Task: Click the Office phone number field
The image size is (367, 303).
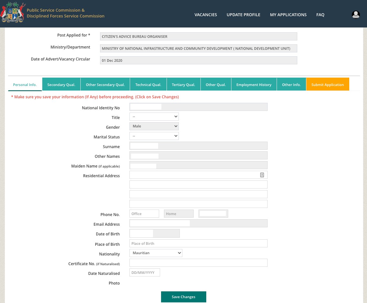Action: [x=144, y=214]
